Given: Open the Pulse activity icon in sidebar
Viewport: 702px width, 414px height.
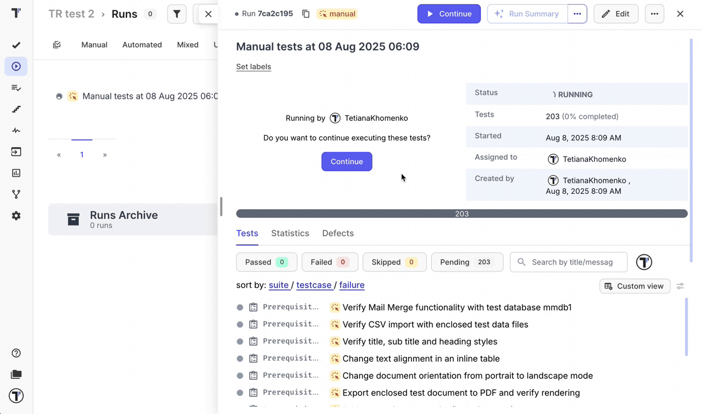Looking at the screenshot, I should pyautogui.click(x=16, y=131).
